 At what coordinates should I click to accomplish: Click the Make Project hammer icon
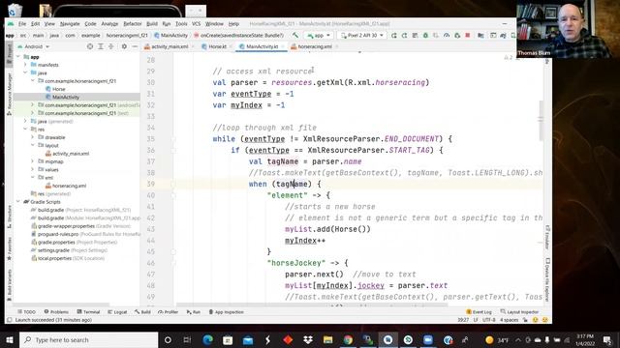[294, 35]
